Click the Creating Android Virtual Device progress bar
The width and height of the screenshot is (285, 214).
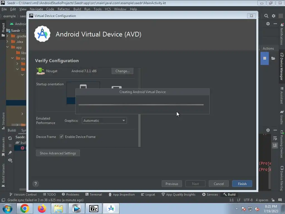(141, 105)
